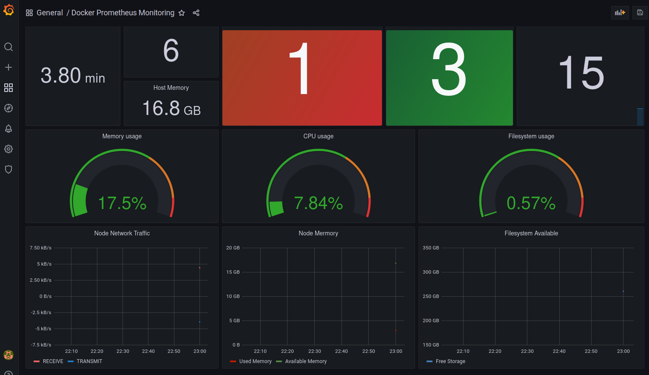Click the user avatar in sidebar

(9, 355)
